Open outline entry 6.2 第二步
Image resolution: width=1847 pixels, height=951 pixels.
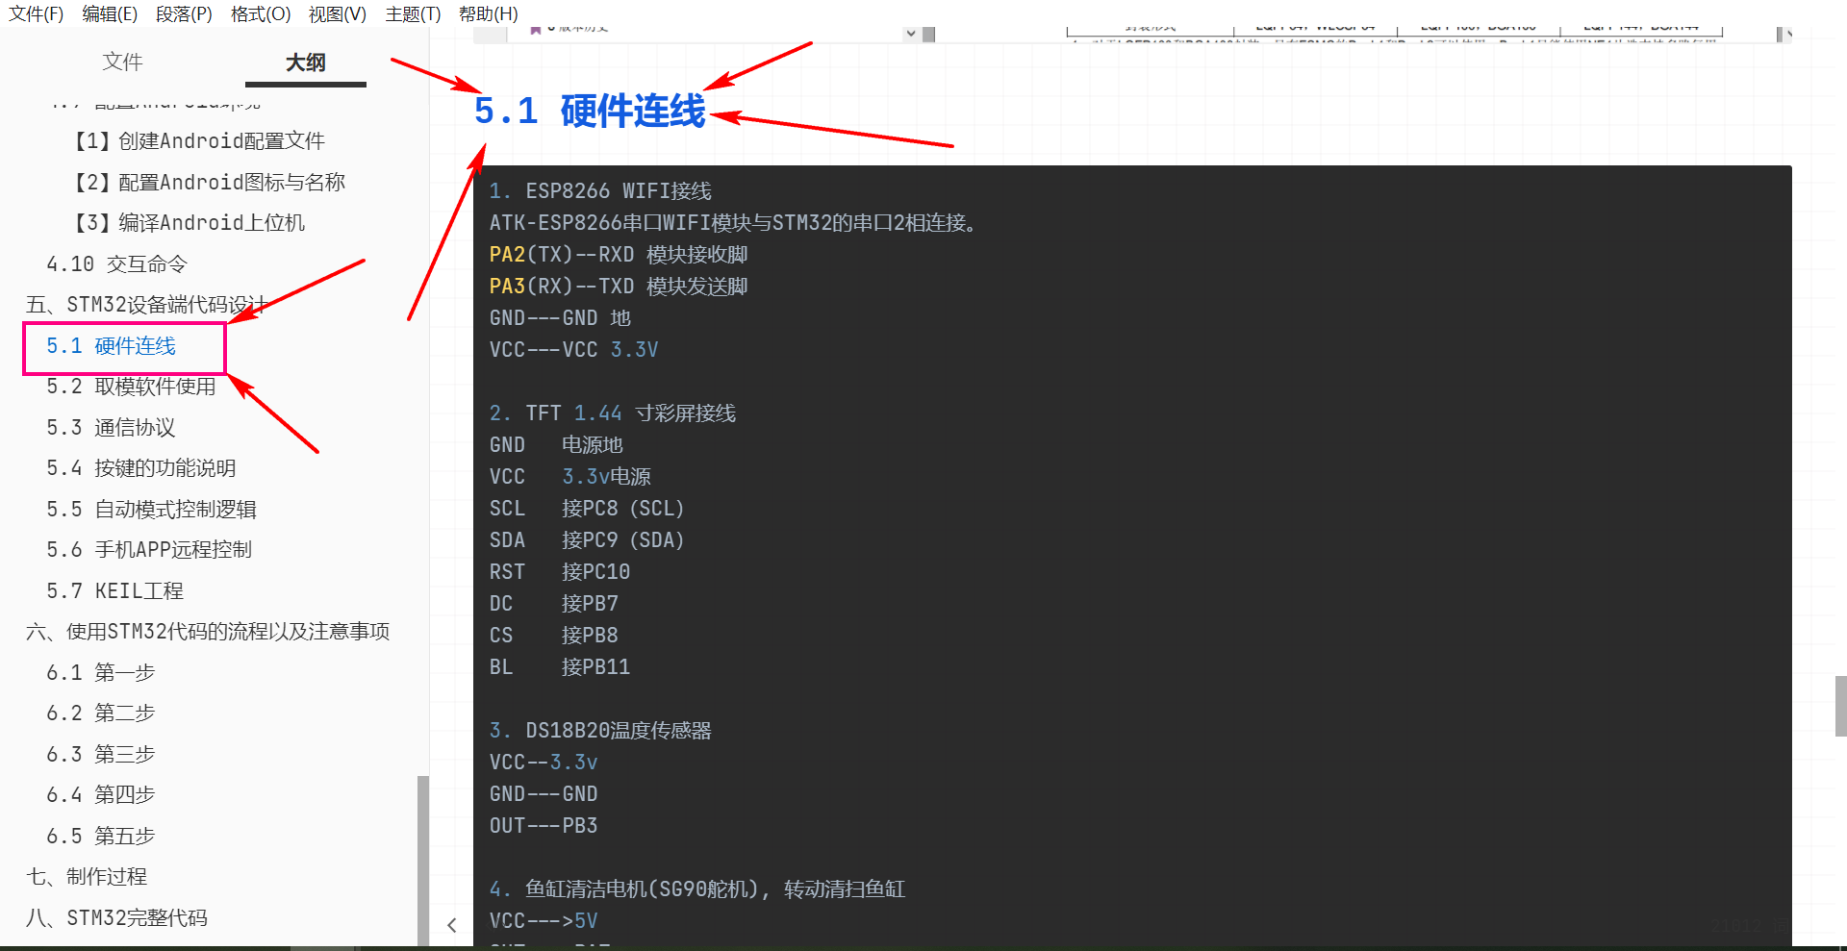[101, 713]
